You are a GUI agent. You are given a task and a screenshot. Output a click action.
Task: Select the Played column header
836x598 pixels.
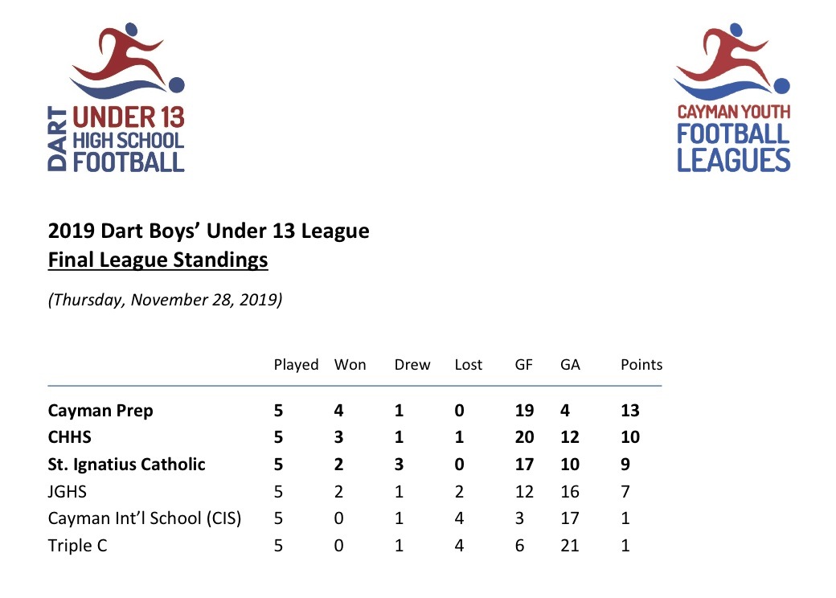[x=296, y=365]
